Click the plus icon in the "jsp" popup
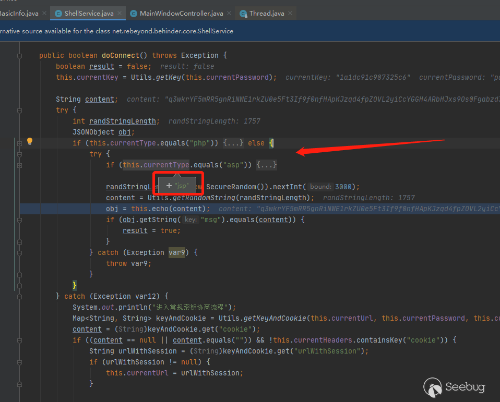This screenshot has height=402, width=500. point(169,186)
